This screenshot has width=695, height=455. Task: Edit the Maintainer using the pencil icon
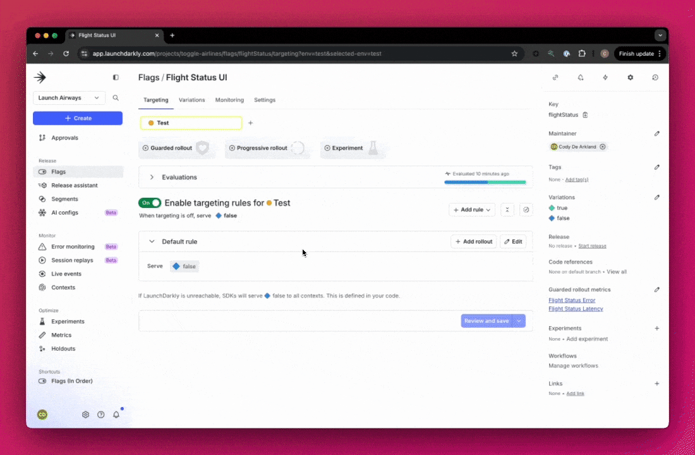(x=657, y=133)
